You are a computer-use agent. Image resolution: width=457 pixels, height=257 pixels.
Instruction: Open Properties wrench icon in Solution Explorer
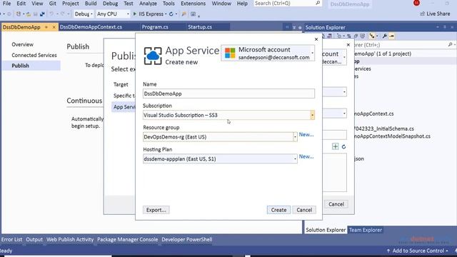[385, 36]
